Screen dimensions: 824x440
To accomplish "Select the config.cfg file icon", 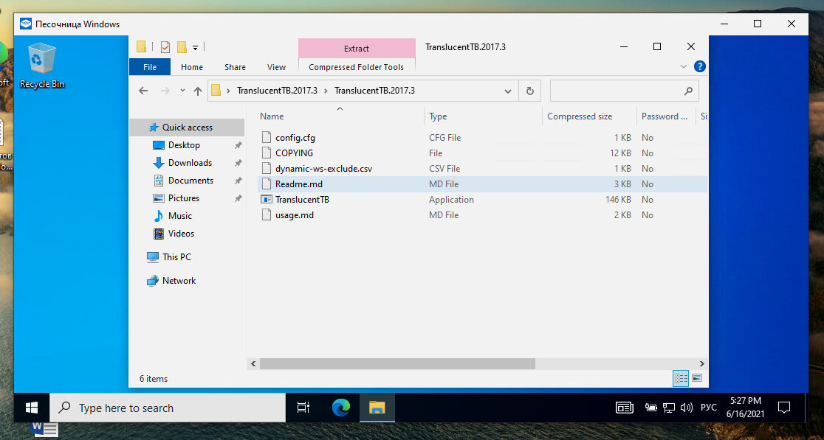I will [267, 137].
